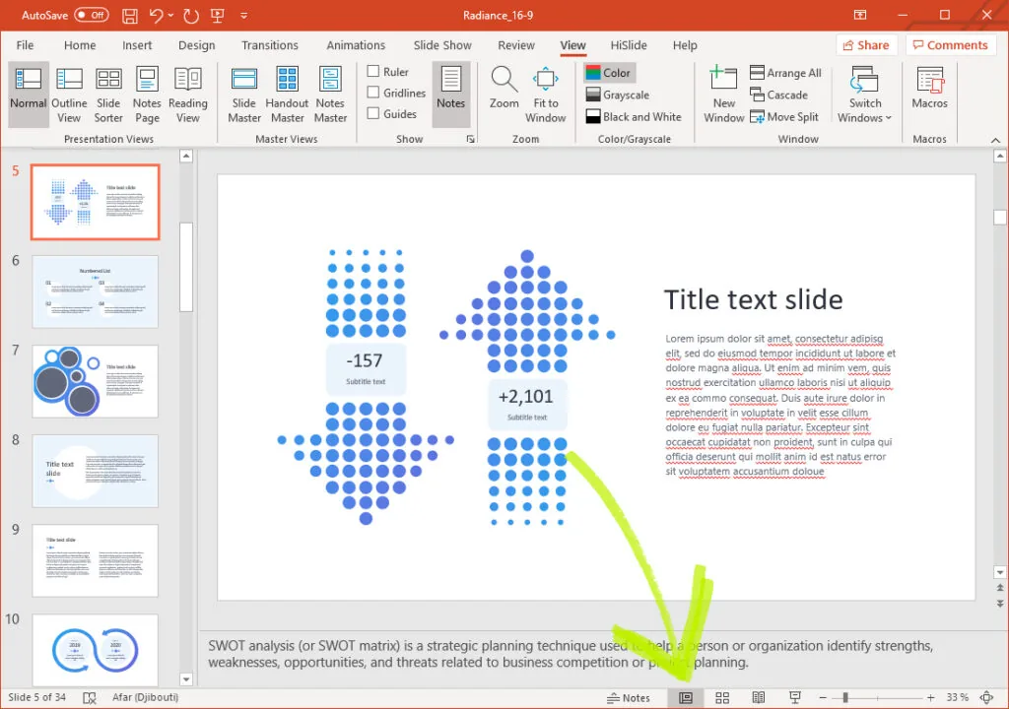Select Black and White mode
The image size is (1009, 709).
coord(634,116)
